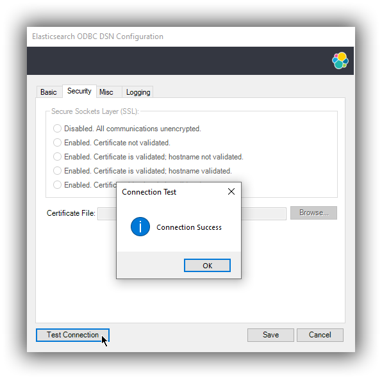Run the Test Connection button
This screenshot has height=379, width=382.
click(x=72, y=335)
